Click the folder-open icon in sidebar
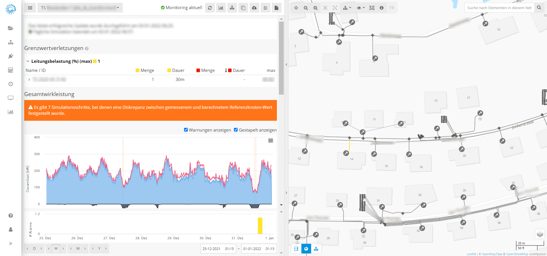 11,28
